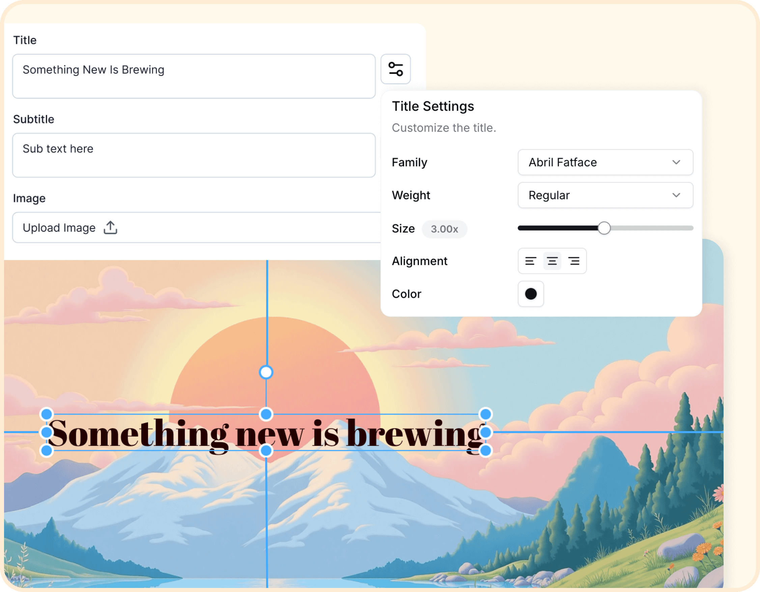Enable right alignment for the title
Screen dimensions: 760x592
(574, 261)
